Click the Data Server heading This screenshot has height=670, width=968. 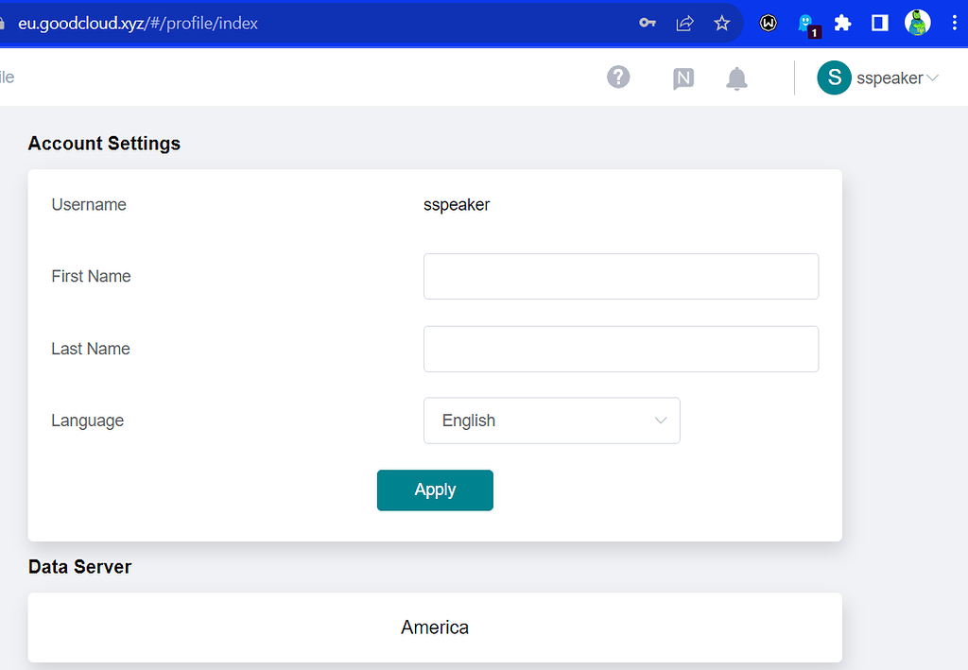(x=79, y=566)
